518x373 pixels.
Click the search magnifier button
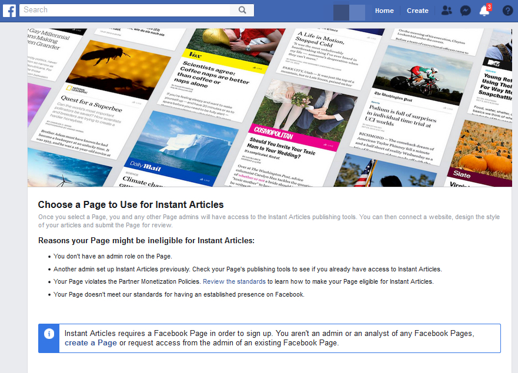[242, 10]
